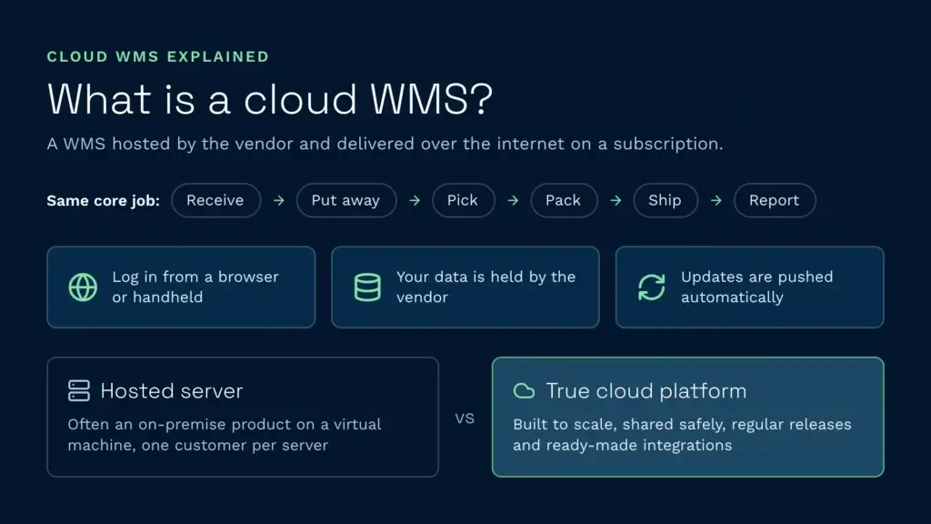This screenshot has height=524, width=931.
Task: Click the cloud icon by True cloud platform
Action: point(524,391)
